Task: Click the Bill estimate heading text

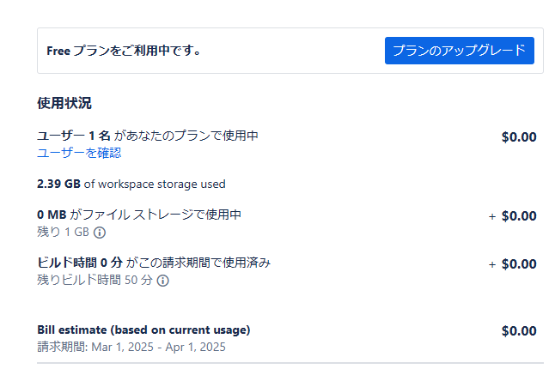Action: (143, 330)
